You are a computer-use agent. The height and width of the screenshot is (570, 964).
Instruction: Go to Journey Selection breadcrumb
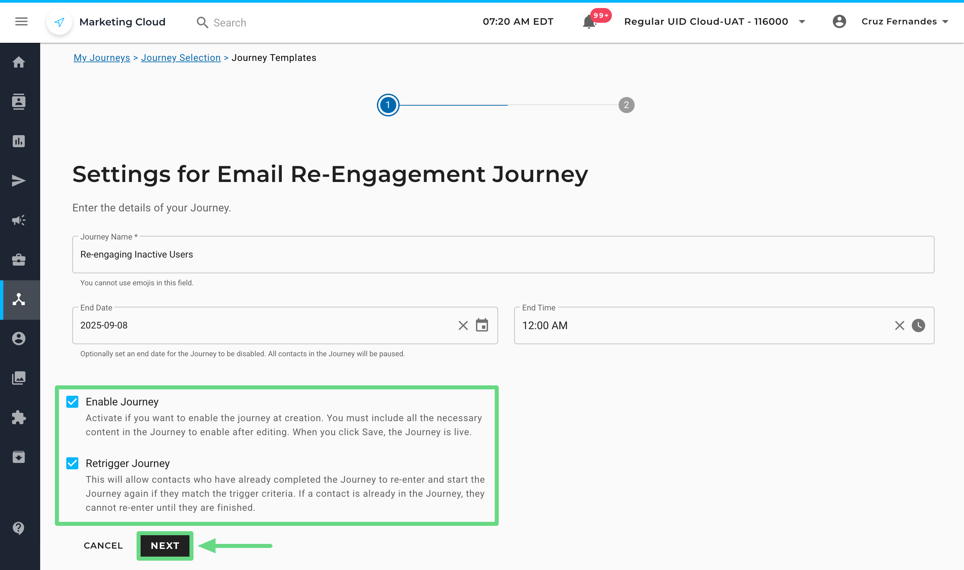tap(180, 58)
